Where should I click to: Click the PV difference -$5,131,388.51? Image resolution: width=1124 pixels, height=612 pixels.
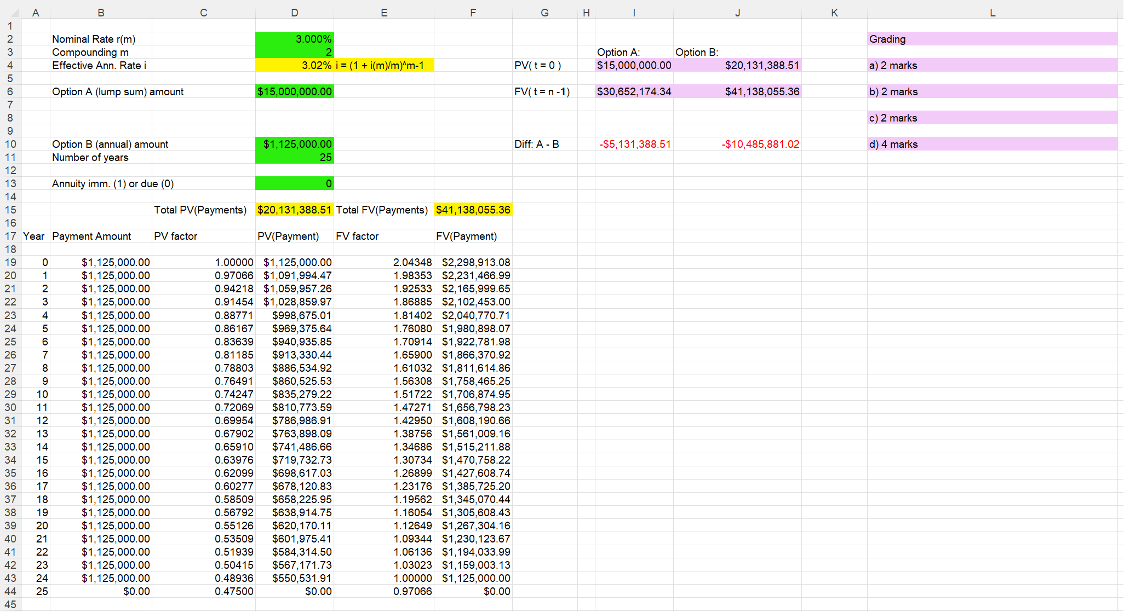tap(634, 144)
